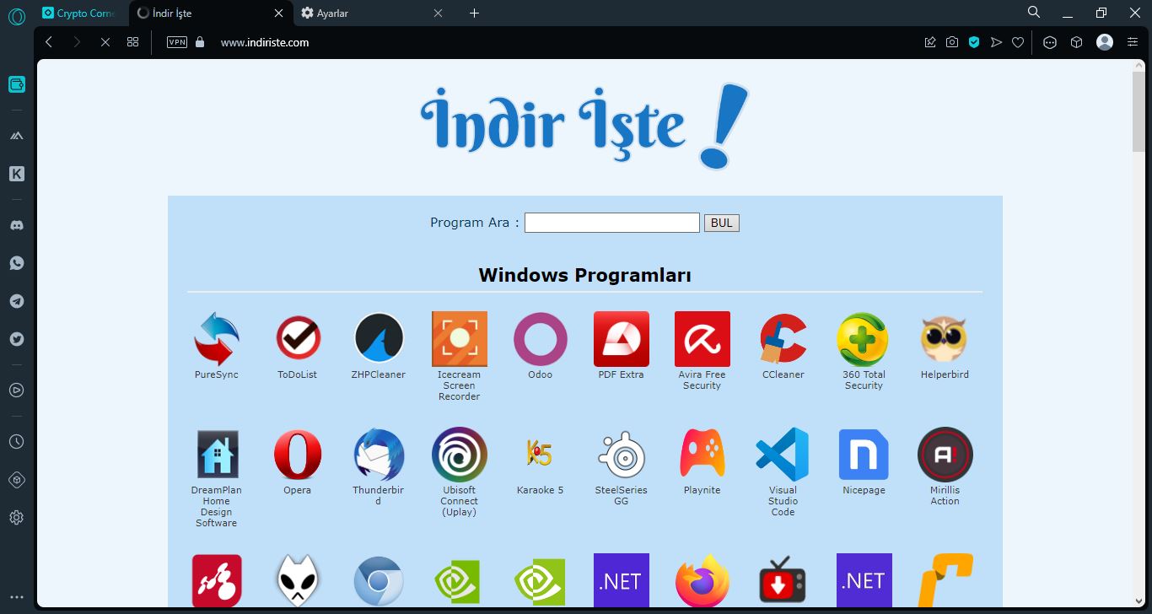Image resolution: width=1152 pixels, height=614 pixels.
Task: Open a new tab with plus button
Action: coord(474,13)
